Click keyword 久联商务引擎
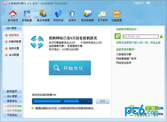167x122 pixels. click(x=124, y=54)
